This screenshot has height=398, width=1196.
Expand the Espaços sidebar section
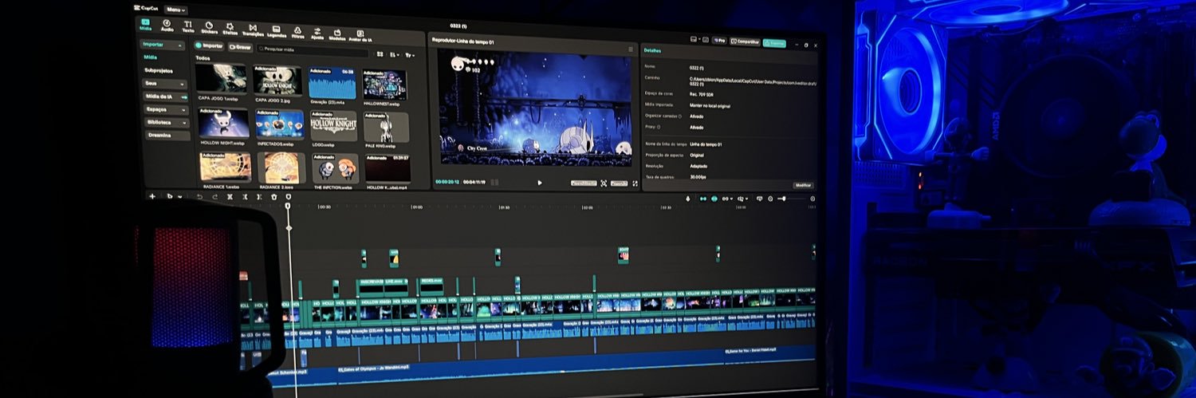point(166,109)
